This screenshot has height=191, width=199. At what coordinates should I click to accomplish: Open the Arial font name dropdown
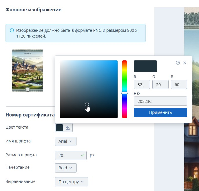click(66, 141)
